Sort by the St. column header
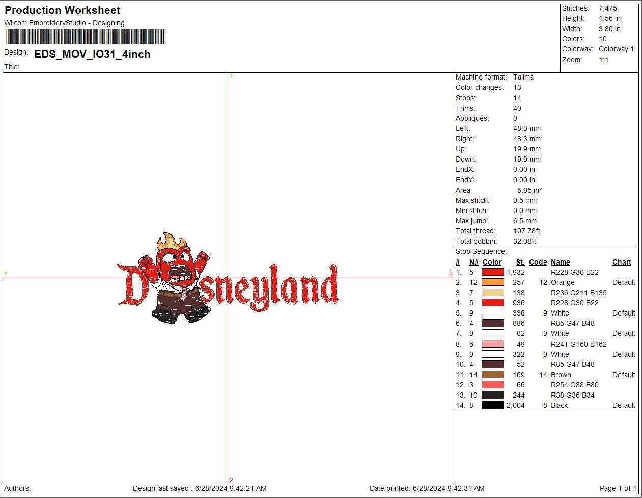This screenshot has width=642, height=498. pyautogui.click(x=520, y=261)
